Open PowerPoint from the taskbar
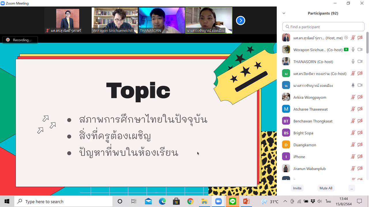The height and width of the screenshot is (207, 369). coord(246,201)
